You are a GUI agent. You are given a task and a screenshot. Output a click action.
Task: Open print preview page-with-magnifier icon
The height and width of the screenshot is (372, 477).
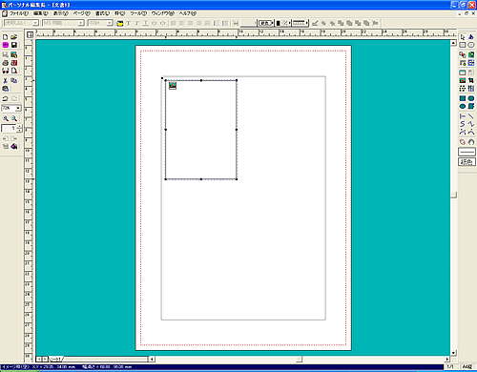click(x=14, y=71)
